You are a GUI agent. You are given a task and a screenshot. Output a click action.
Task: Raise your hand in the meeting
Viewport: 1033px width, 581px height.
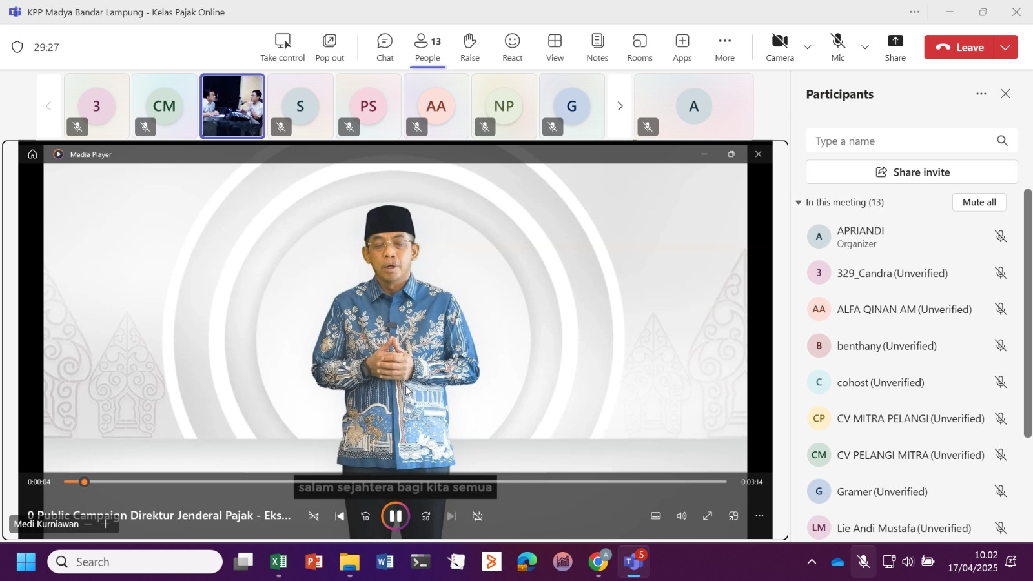click(469, 47)
